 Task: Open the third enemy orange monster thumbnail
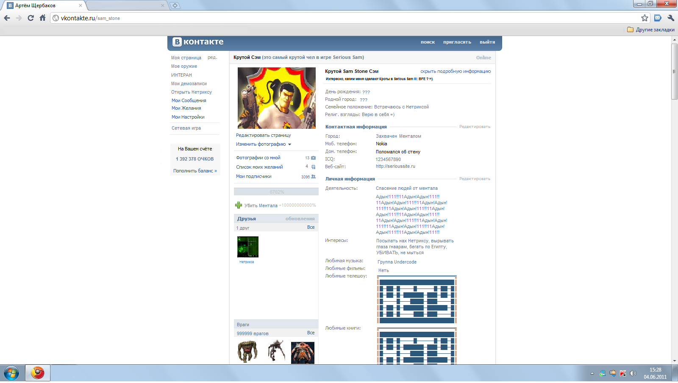(x=303, y=352)
